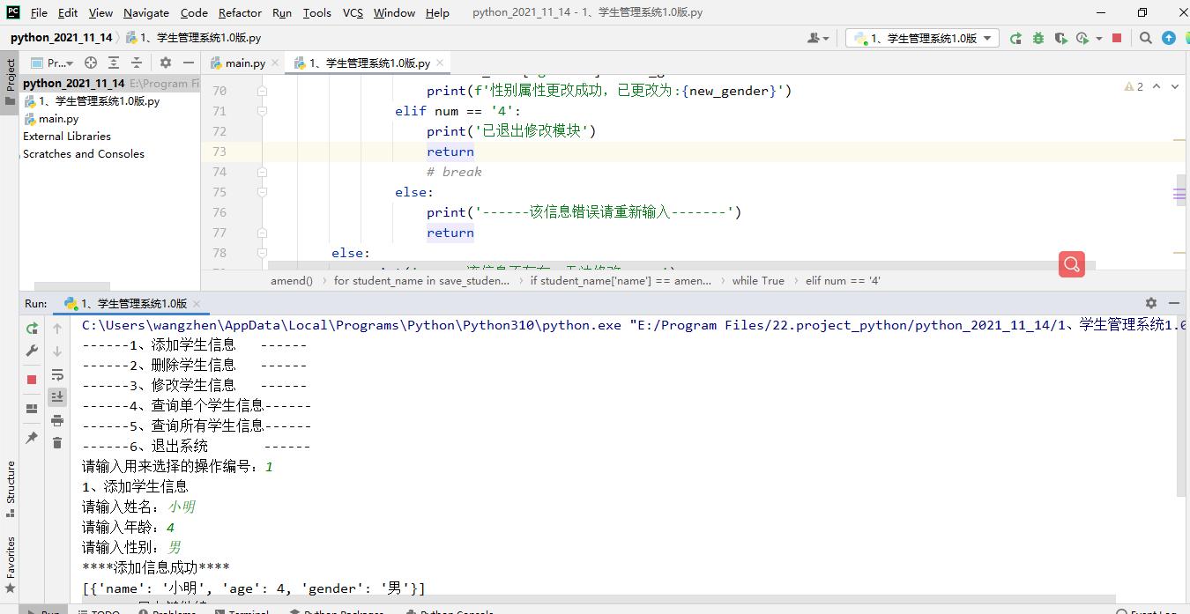Viewport: 1190px width, 614px height.
Task: Select Opened File locate target icon
Action: click(x=91, y=63)
